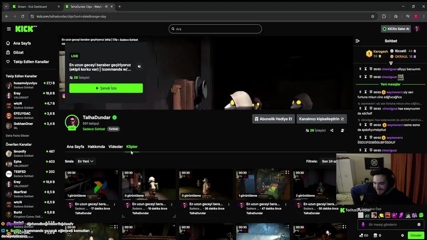This screenshot has height=240, width=427.
Task: Open the Sadece Sohbet category link
Action: pyautogui.click(x=94, y=129)
